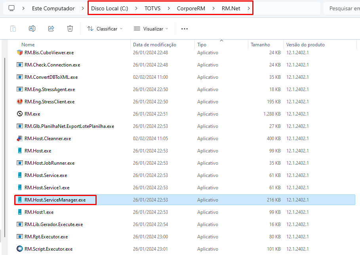Click the computer icon in address bar
Image resolution: width=360 pixels, height=255 pixels.
point(11,8)
